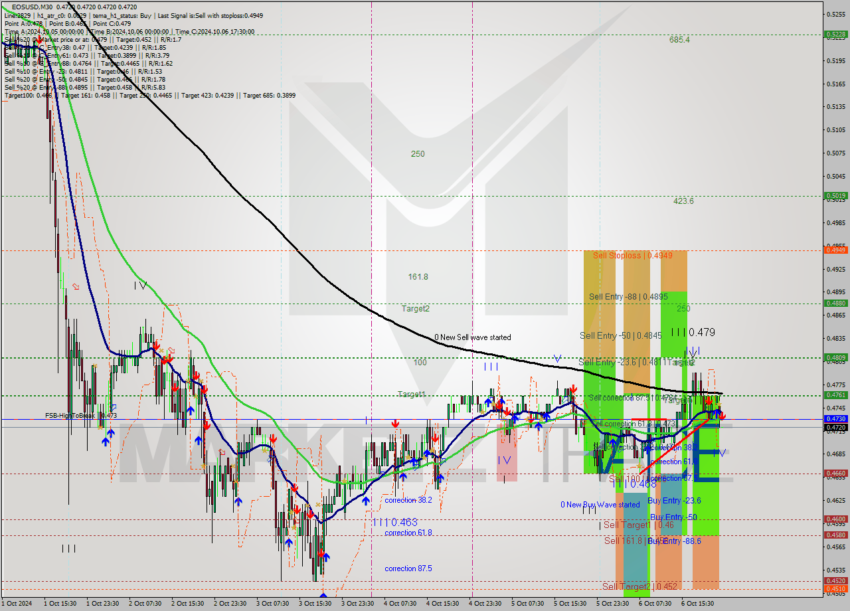Select the blue 'correction 38.2' label at 4 Oct
The image size is (850, 611).
click(408, 500)
